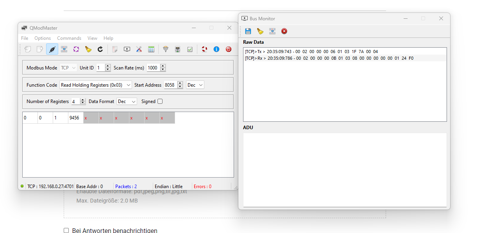Click the green connection status indicator
This screenshot has height=233, width=481.
[x=22, y=187]
